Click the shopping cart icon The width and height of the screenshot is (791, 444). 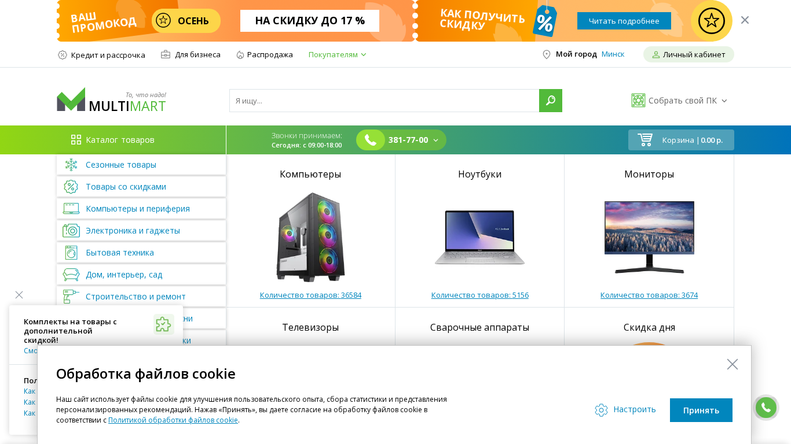645,140
